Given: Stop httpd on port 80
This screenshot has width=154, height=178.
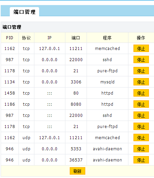Looking at the screenshot, I should tap(141, 93).
